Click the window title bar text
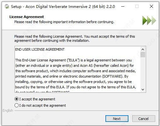160x126 pixels. pyautogui.click(x=63, y=7)
